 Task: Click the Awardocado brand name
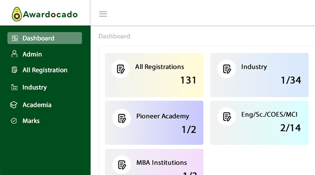pos(50,15)
